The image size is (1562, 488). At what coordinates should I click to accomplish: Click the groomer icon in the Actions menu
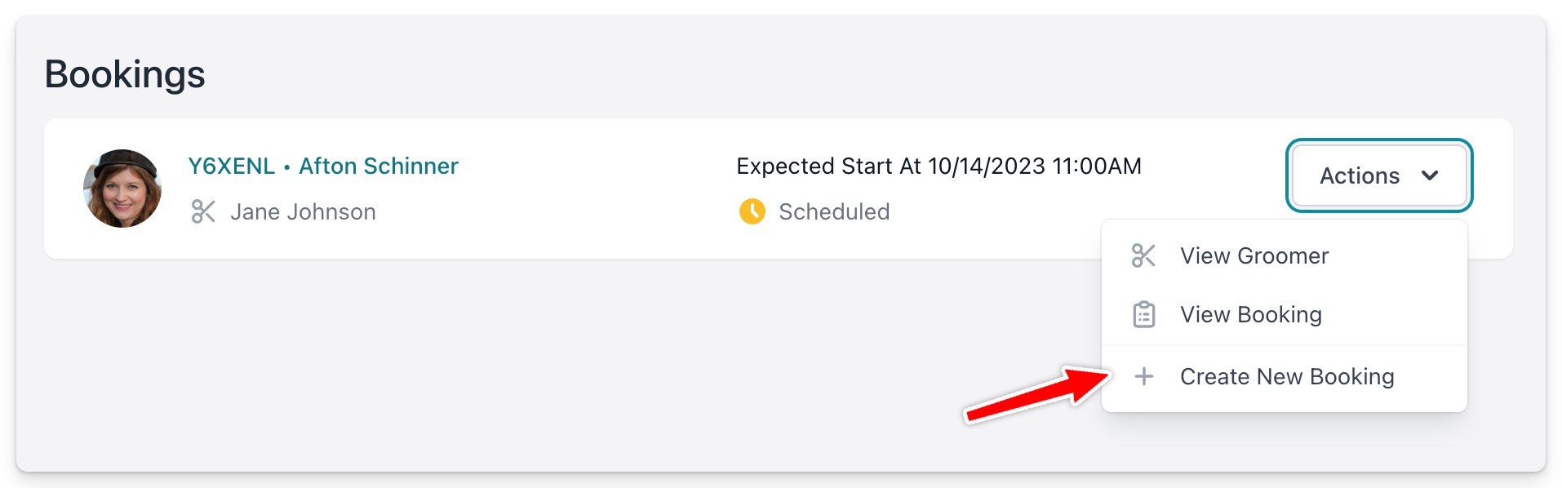(1144, 255)
